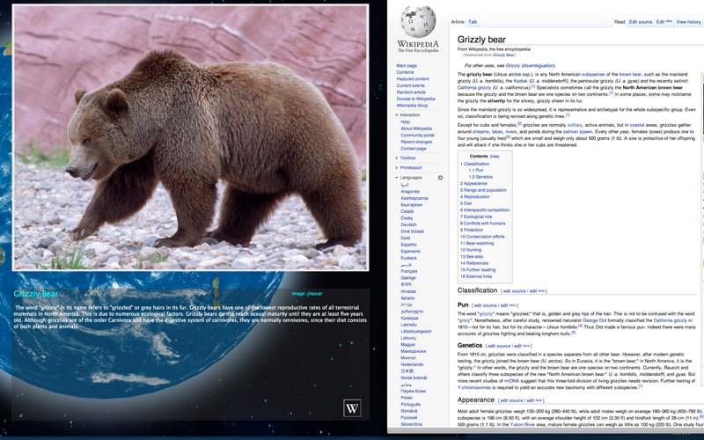This screenshot has width=704, height=440.
Task: Edit source of Appearance section
Action: (511, 400)
